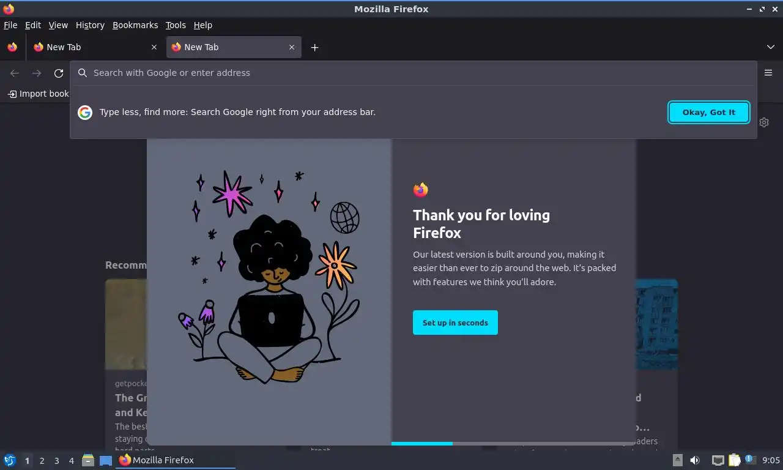783x470 pixels.
Task: Open the History menu
Action: 90,25
